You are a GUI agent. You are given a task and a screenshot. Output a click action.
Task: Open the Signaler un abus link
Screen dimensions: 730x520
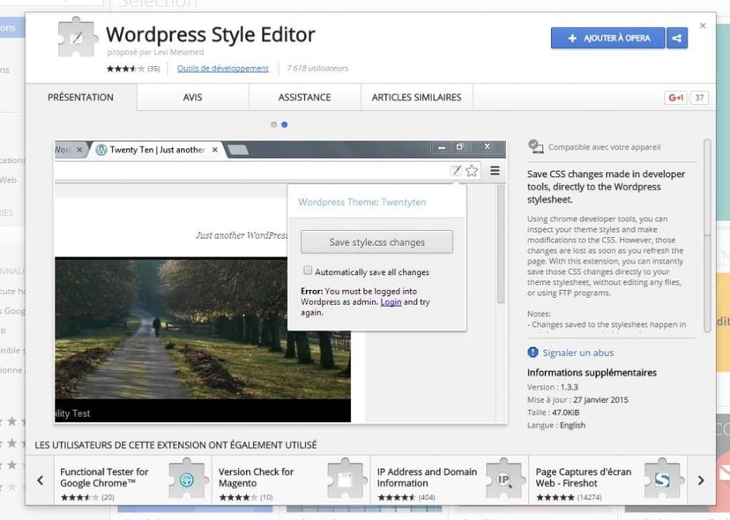[577, 353]
